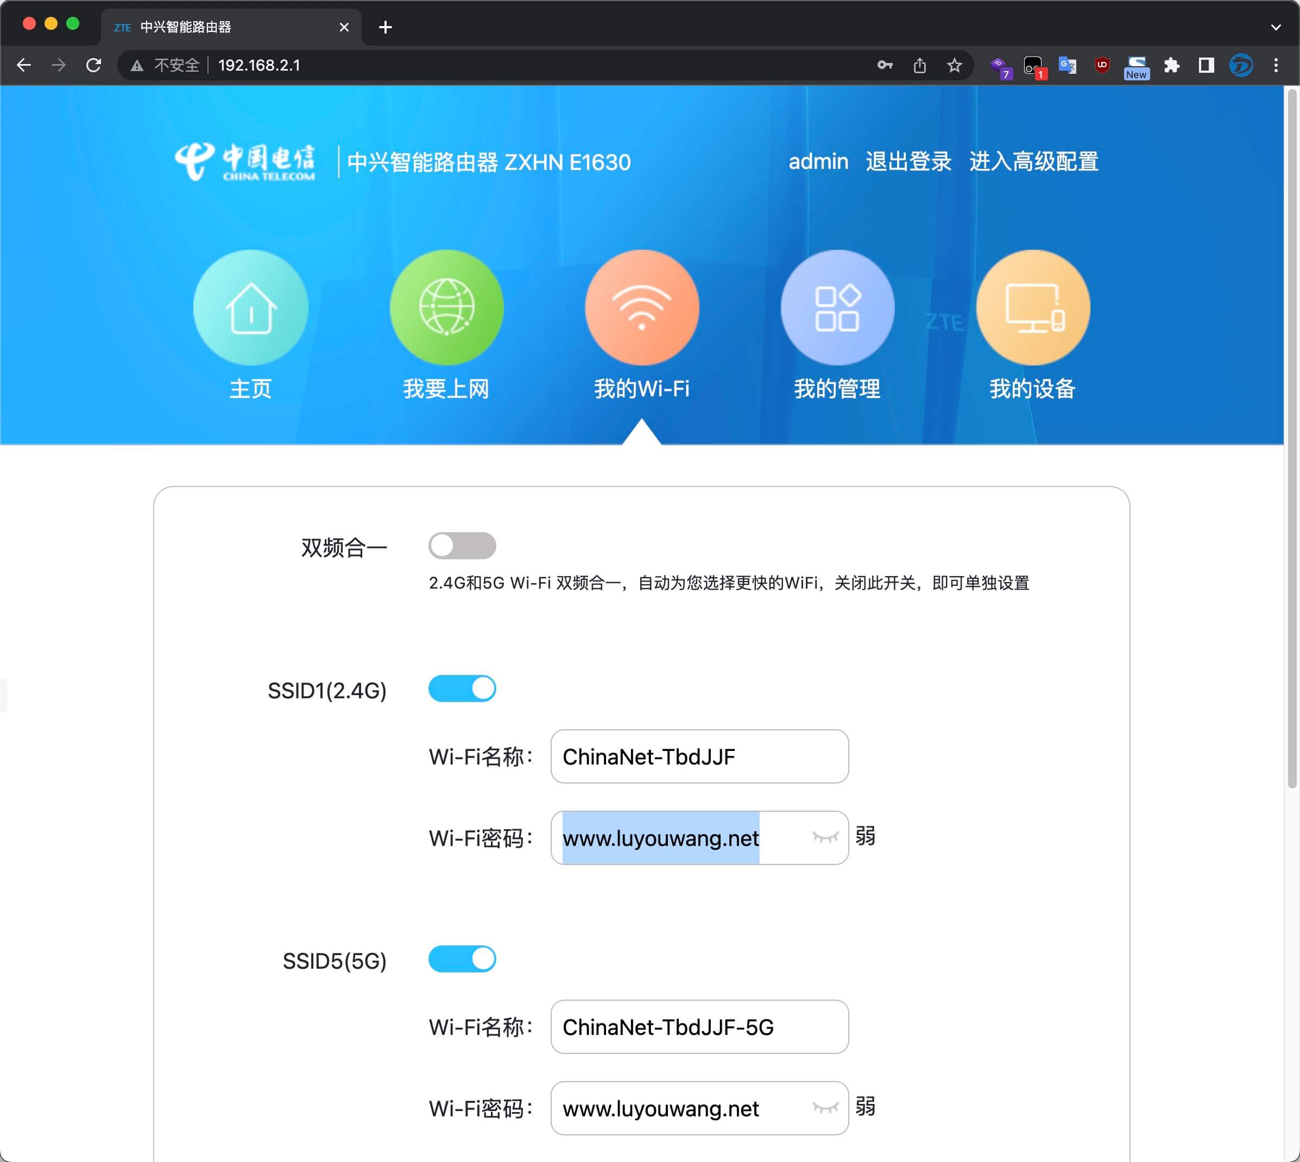Open the blue profile avatar icon
The height and width of the screenshot is (1162, 1300).
click(x=1241, y=65)
